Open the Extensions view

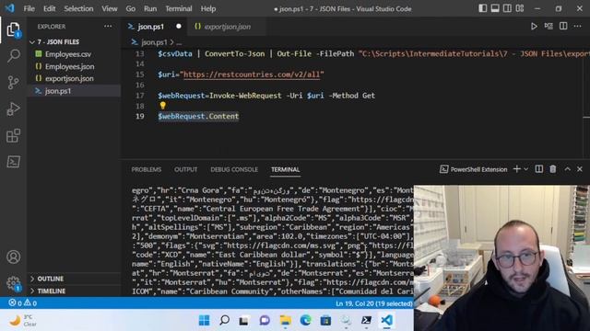[13, 135]
